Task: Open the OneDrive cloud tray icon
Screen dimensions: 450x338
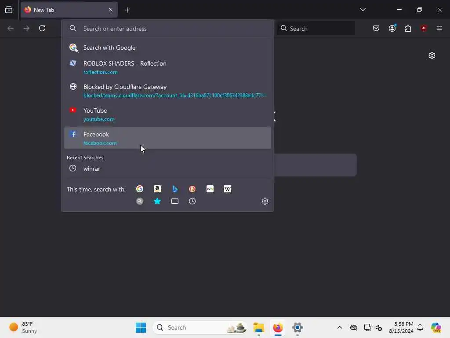Action: coord(354,327)
